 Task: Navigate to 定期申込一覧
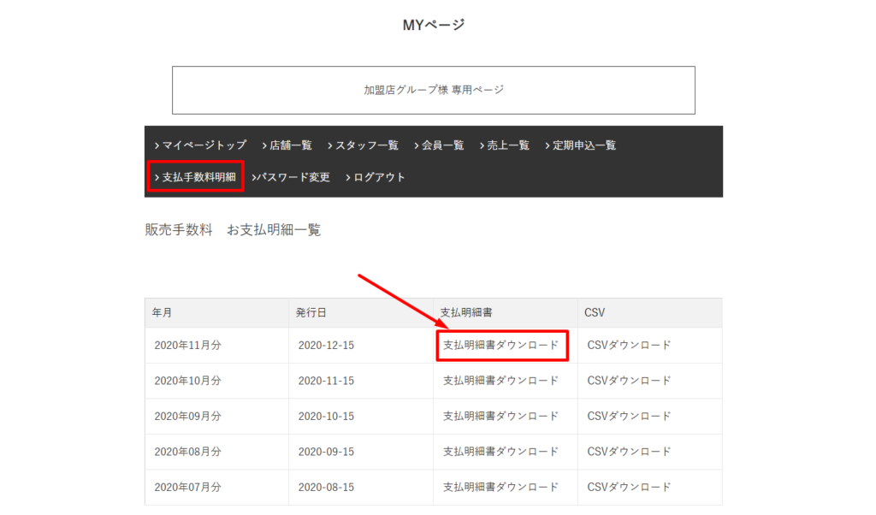coord(583,145)
